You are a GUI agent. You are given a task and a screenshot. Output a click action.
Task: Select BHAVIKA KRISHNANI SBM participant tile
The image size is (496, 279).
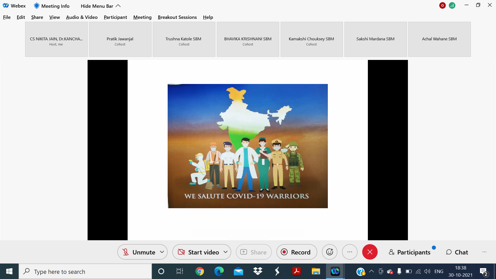(248, 39)
